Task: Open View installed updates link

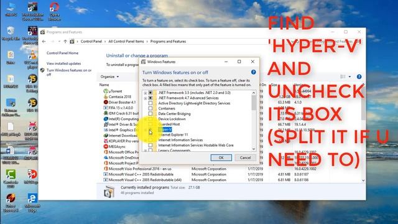Action: (x=63, y=63)
